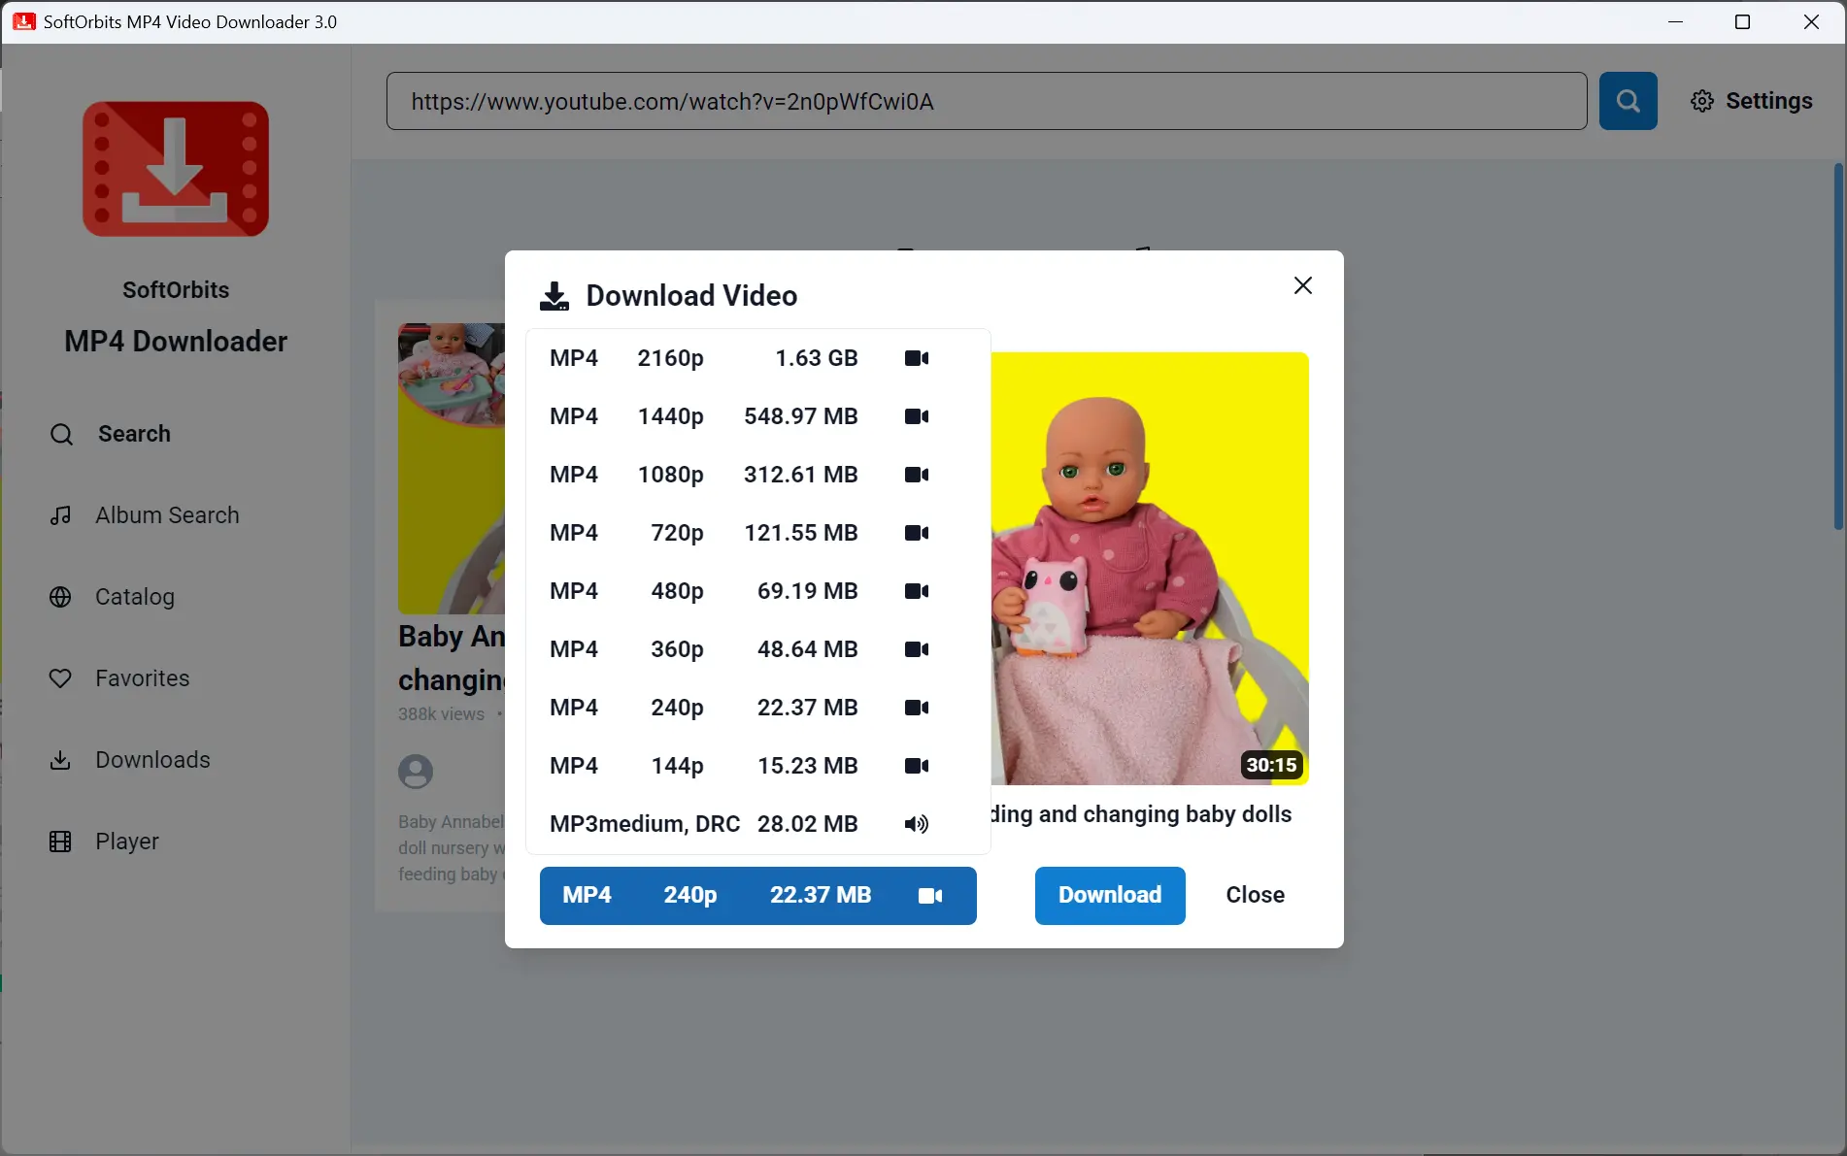This screenshot has width=1847, height=1156.
Task: Click the channel avatar icon under video title
Action: (x=416, y=772)
